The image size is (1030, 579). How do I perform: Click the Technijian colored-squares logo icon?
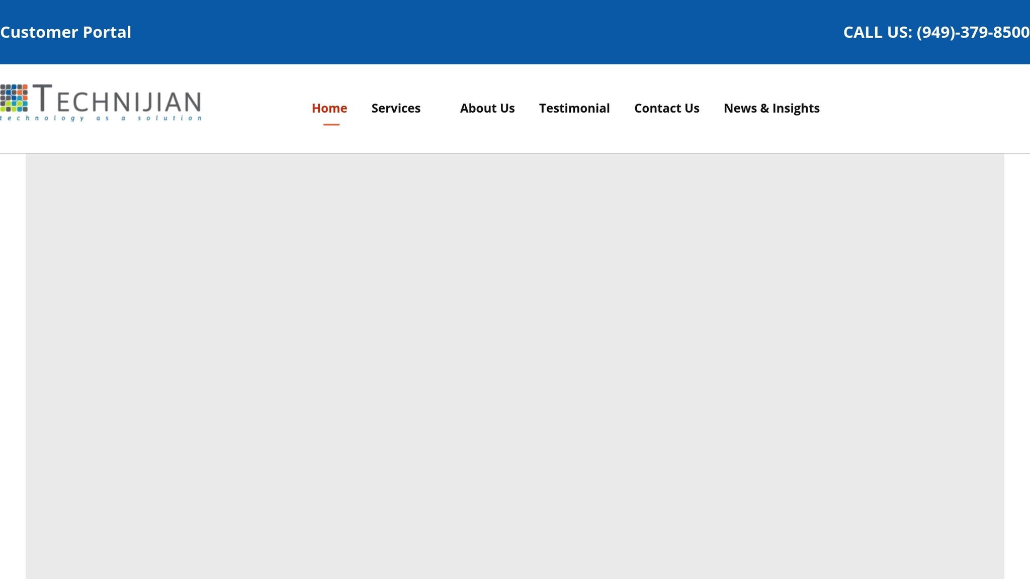pos(14,98)
